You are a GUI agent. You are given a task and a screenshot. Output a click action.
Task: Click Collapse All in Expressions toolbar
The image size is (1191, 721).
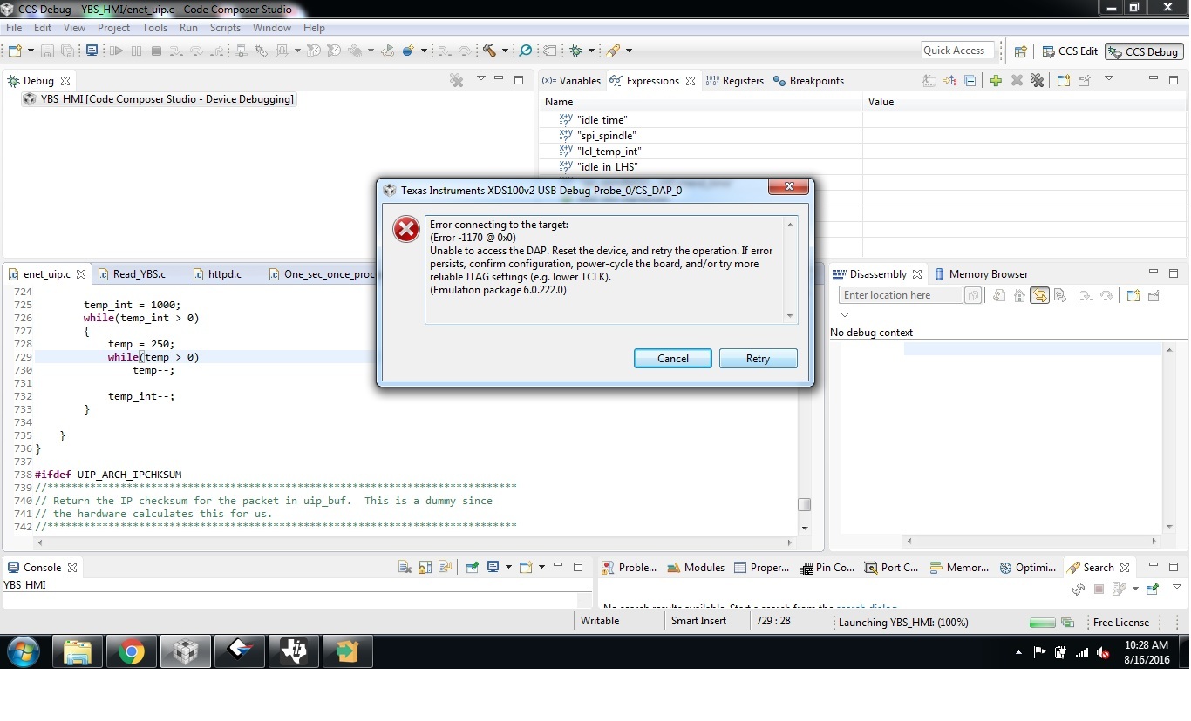tap(970, 80)
